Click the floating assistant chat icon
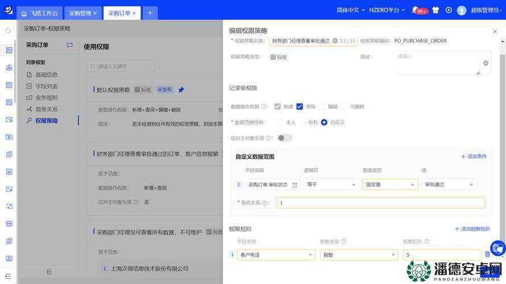506x284 pixels. pos(498,248)
